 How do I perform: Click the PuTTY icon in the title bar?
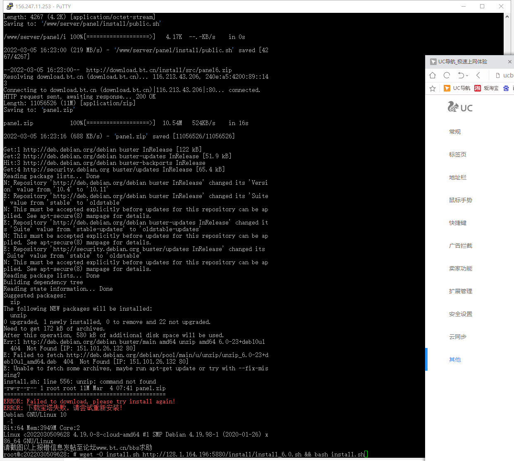[10, 6]
